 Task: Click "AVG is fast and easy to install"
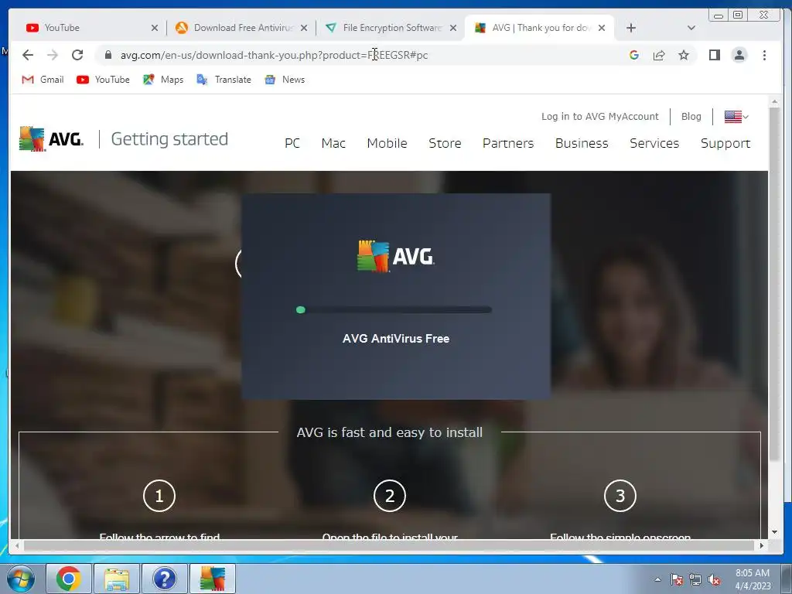coord(390,432)
